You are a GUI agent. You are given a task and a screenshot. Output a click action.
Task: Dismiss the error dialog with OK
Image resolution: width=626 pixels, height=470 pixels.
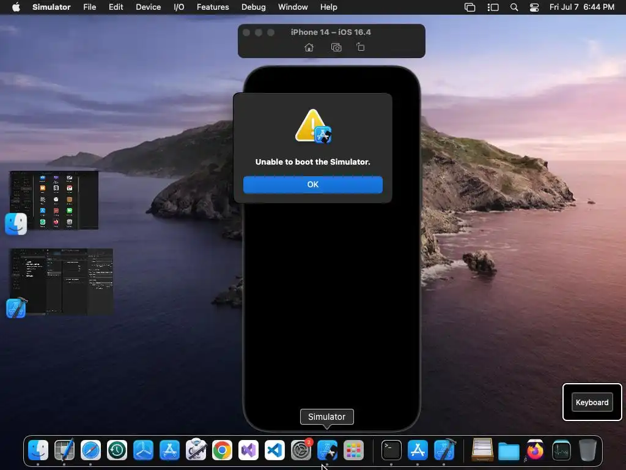point(312,185)
